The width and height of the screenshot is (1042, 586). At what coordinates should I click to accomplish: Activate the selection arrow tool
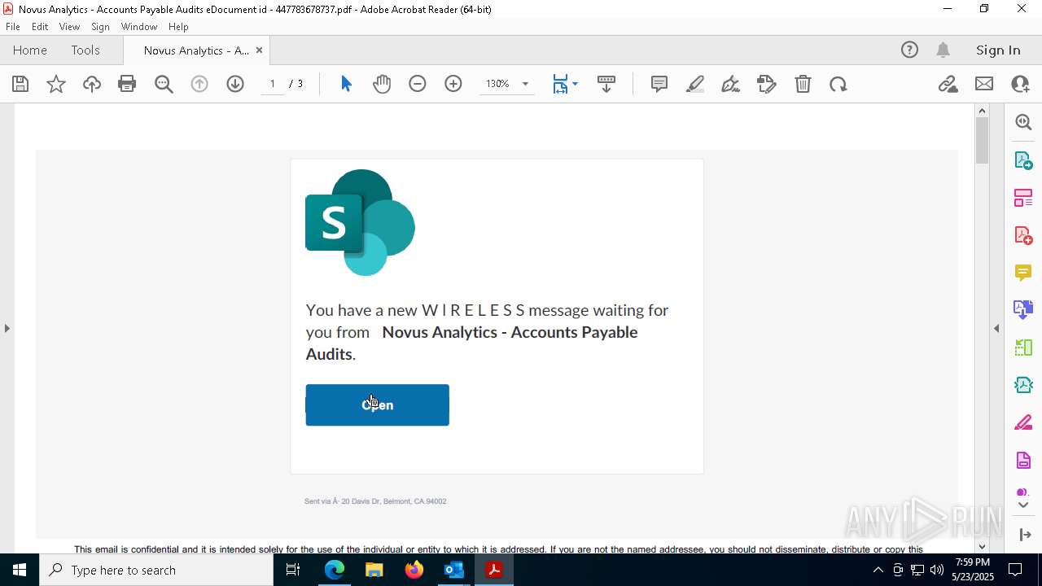coord(346,84)
